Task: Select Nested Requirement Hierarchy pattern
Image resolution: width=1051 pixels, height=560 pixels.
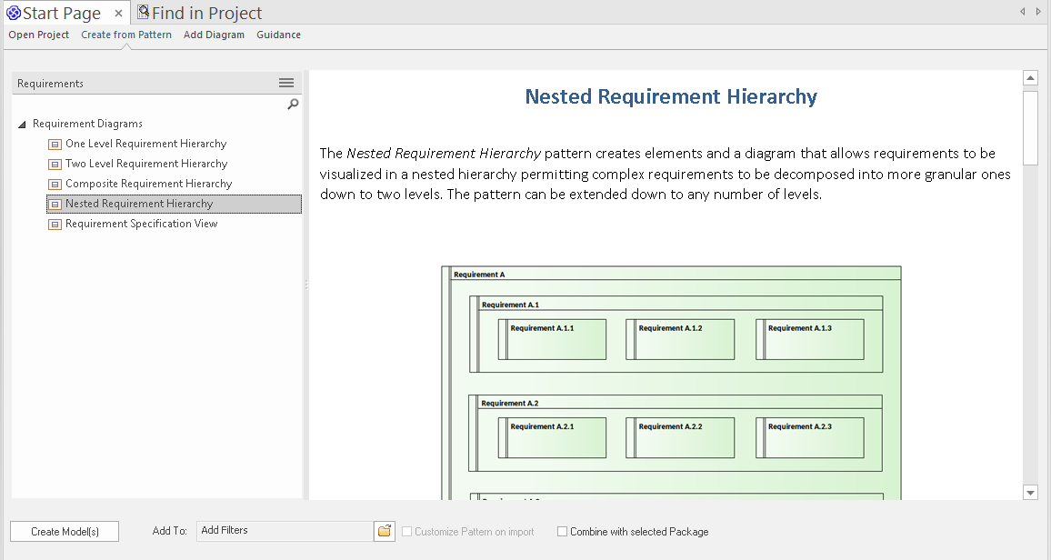Action: click(x=139, y=204)
